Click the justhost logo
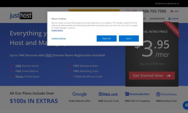188x113 pixels. coord(21,16)
